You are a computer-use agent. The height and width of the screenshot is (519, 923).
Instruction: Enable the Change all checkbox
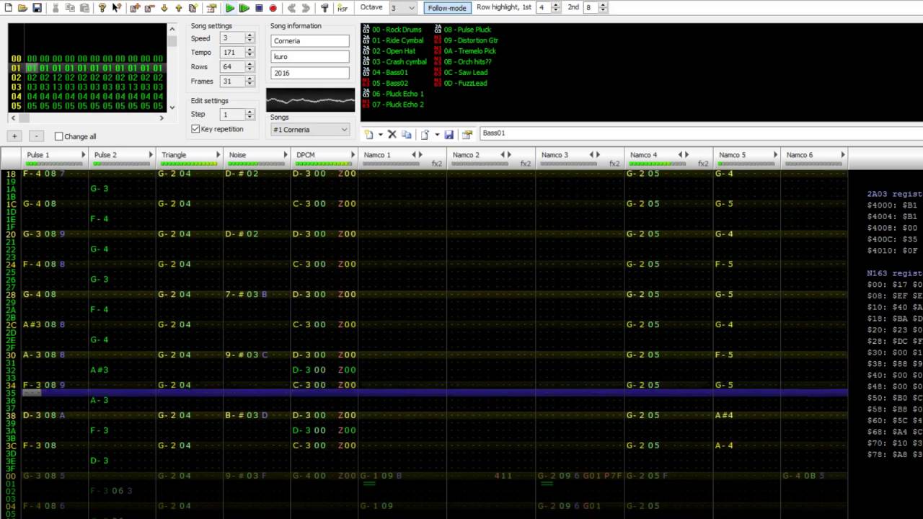(x=59, y=136)
